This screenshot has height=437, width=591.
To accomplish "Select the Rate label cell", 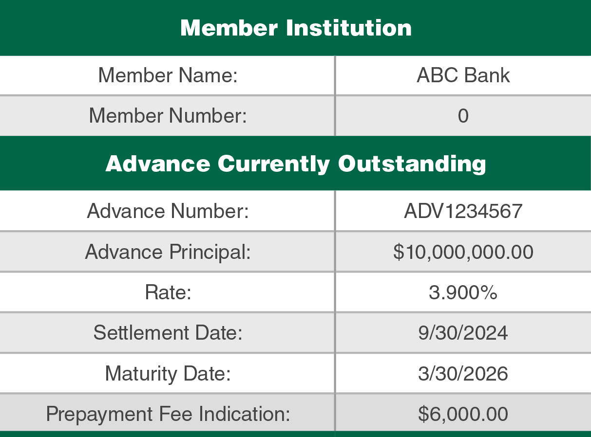I will click(168, 292).
